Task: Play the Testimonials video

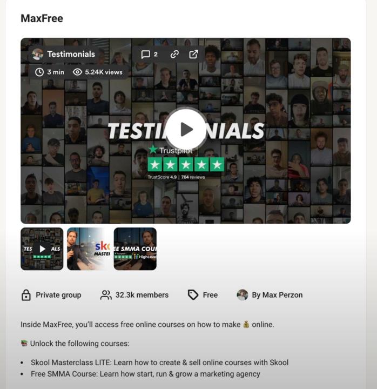Action: [186, 129]
